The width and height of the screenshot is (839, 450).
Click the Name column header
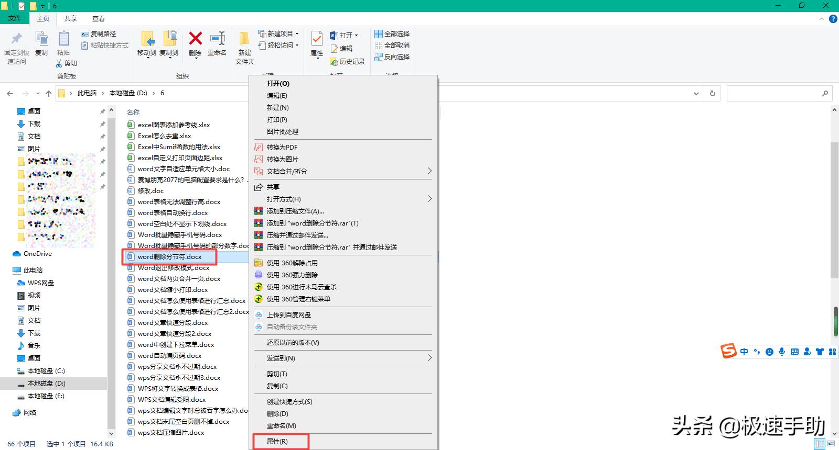point(133,112)
